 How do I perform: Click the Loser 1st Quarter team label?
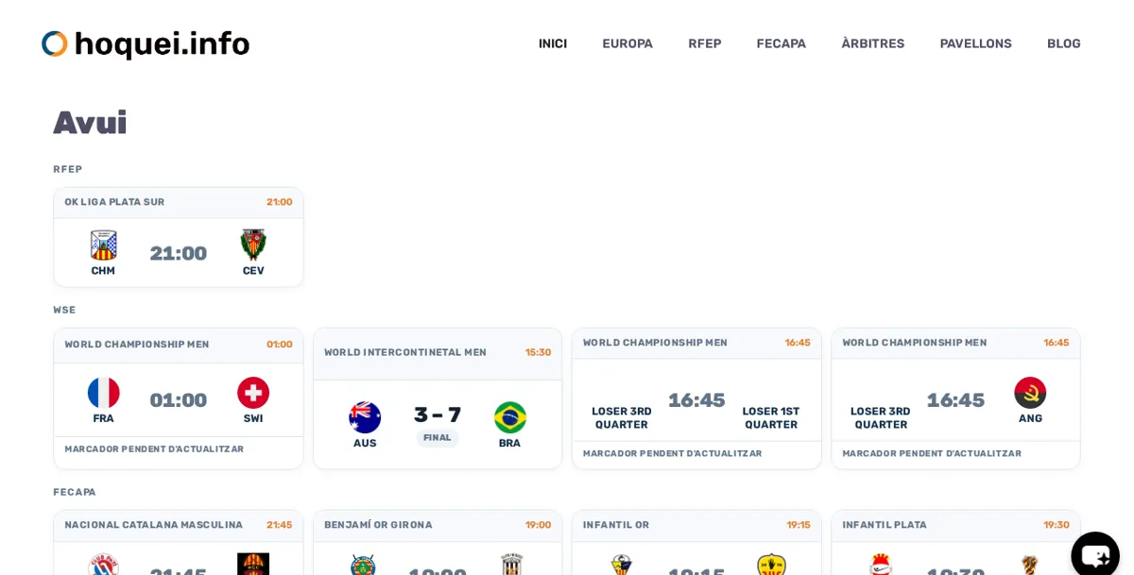tap(771, 418)
